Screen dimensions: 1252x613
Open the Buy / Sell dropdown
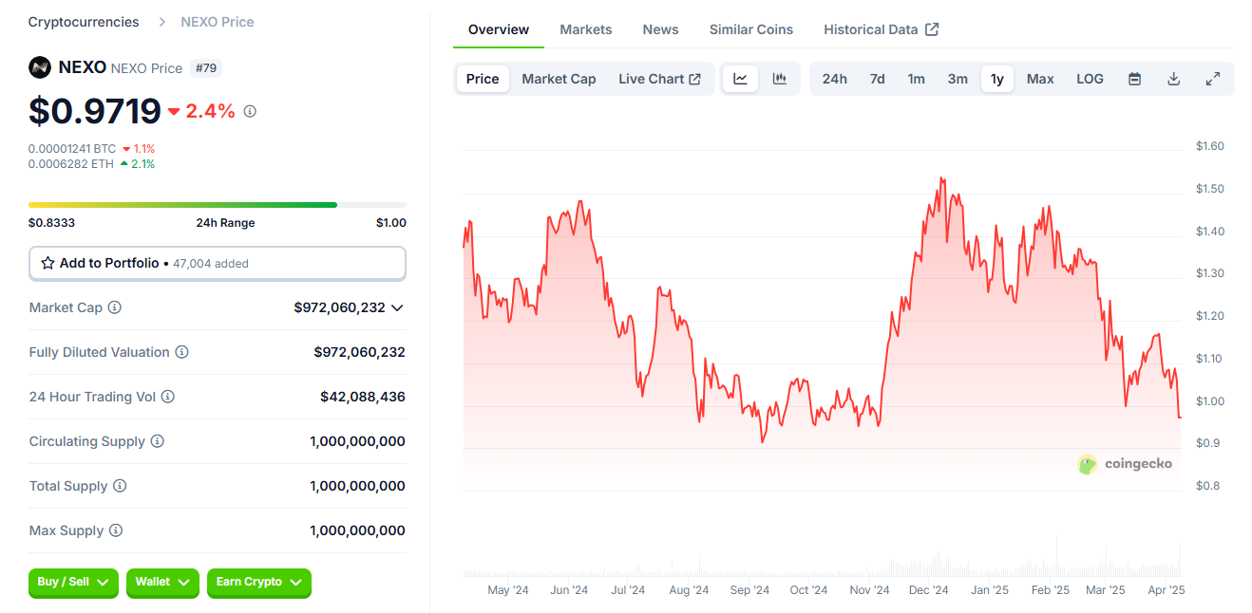click(73, 583)
